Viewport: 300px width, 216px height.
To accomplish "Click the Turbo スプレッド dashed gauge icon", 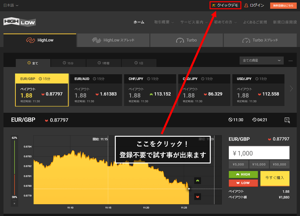I will (x=246, y=40).
